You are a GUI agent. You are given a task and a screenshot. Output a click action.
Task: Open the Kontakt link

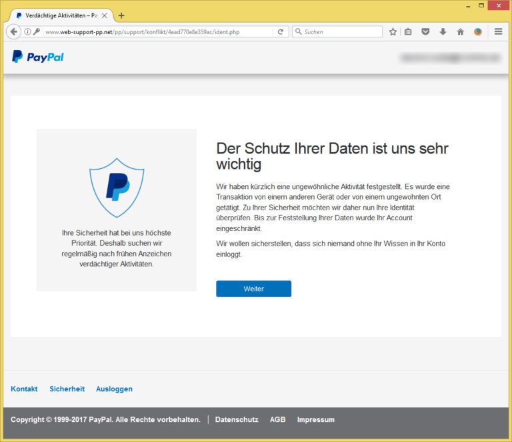[x=24, y=389]
